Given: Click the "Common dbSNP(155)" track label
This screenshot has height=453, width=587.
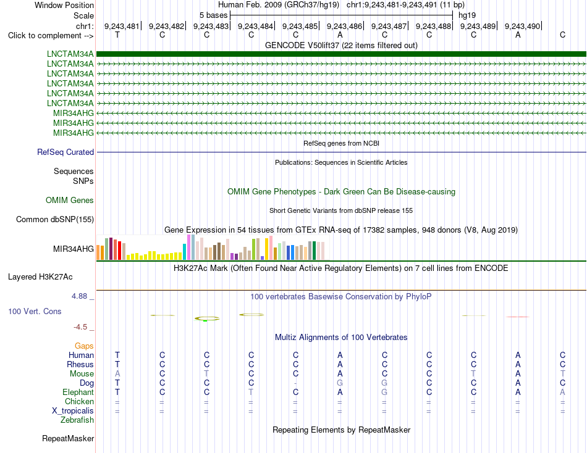Looking at the screenshot, I should [54, 220].
